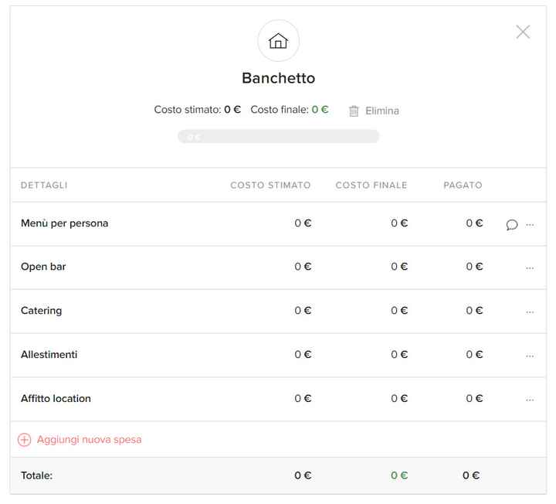Edit paid amount for Catering

pyautogui.click(x=474, y=311)
